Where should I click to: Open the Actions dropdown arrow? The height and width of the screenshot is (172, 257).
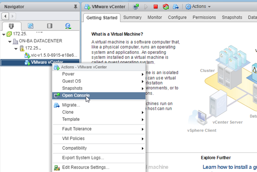point(209,7)
